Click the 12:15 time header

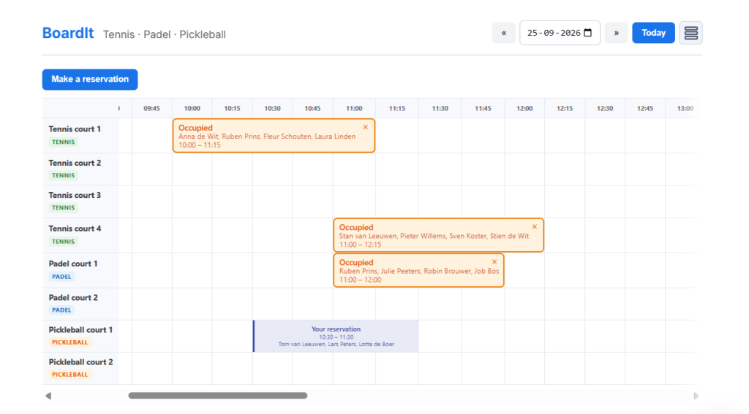pyautogui.click(x=565, y=109)
